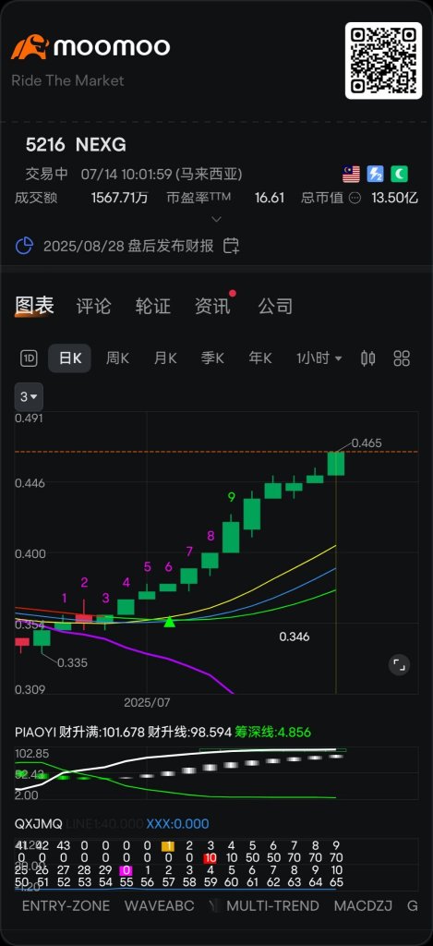Tap the blue lightning level-2 icon
Viewport: 433px width, 946px height.
pyautogui.click(x=375, y=175)
